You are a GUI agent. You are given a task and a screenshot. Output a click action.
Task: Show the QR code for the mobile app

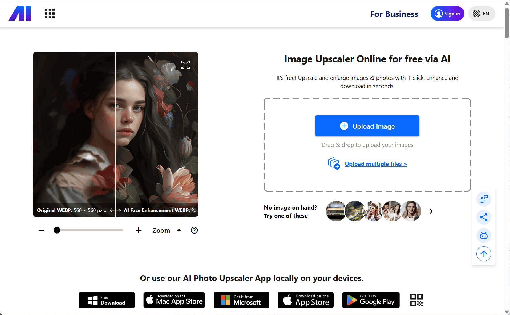point(416,300)
